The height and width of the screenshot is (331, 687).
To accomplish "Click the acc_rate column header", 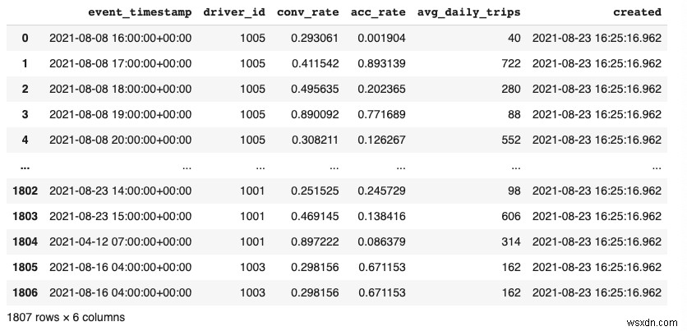I will (378, 12).
